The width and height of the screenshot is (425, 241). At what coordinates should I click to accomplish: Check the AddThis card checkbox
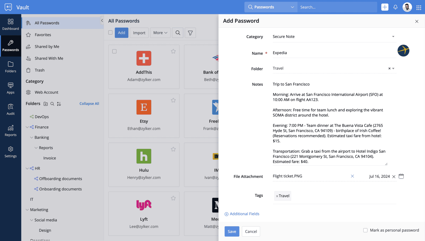[114, 51]
